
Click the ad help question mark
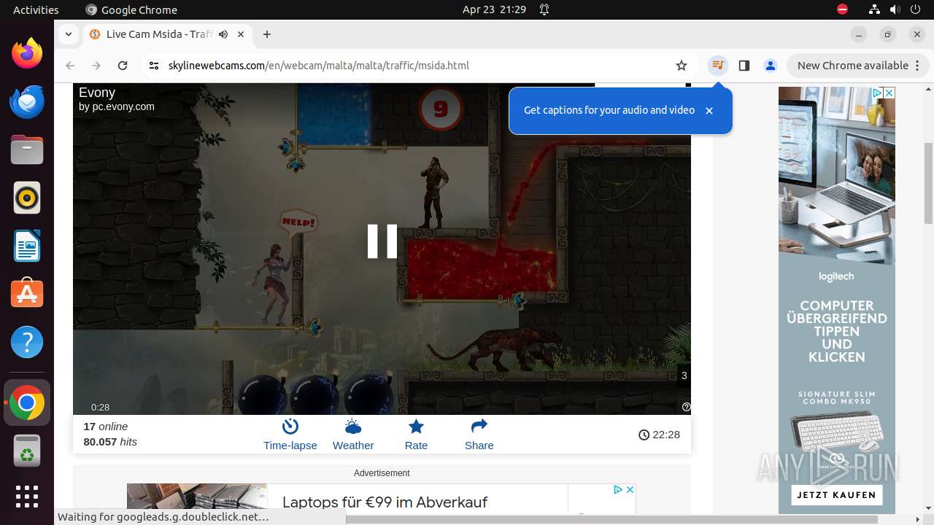tap(686, 407)
